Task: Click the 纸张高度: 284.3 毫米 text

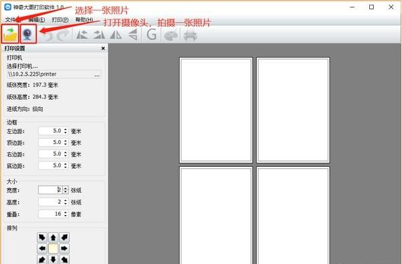Action: point(32,97)
